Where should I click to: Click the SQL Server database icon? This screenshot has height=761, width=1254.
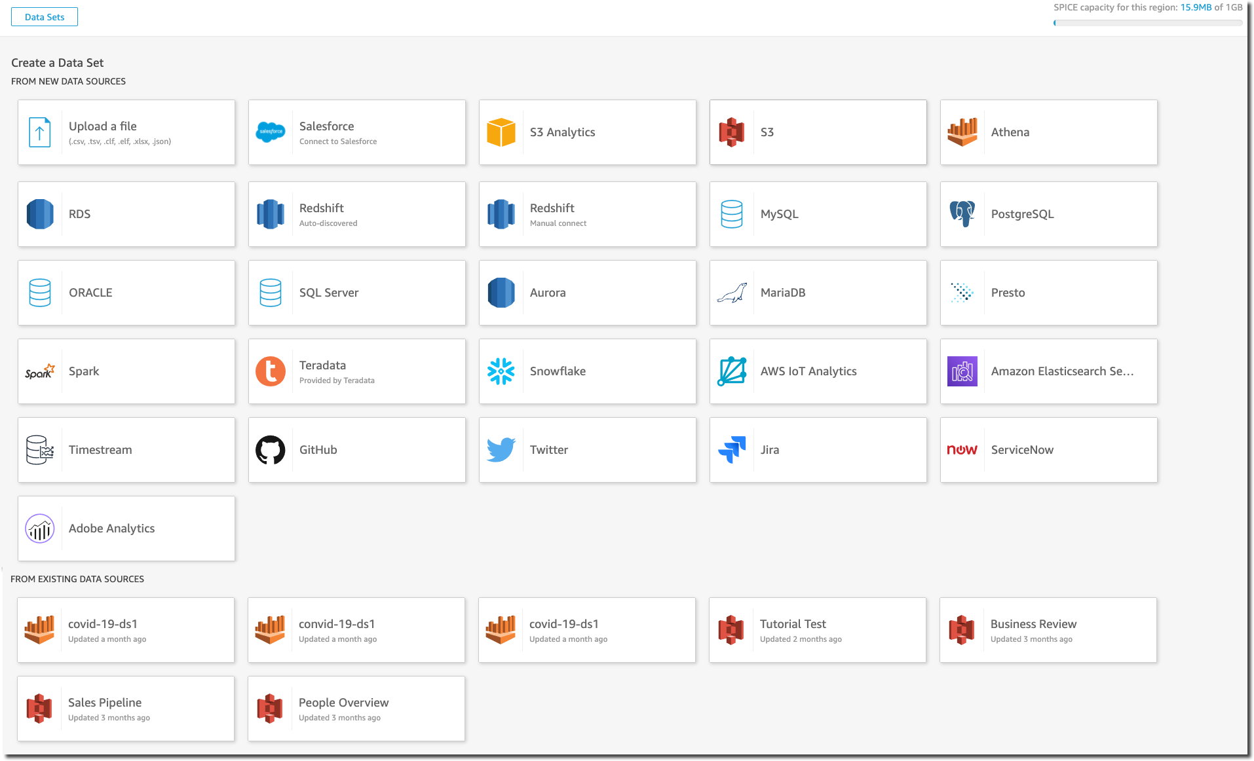tap(271, 293)
